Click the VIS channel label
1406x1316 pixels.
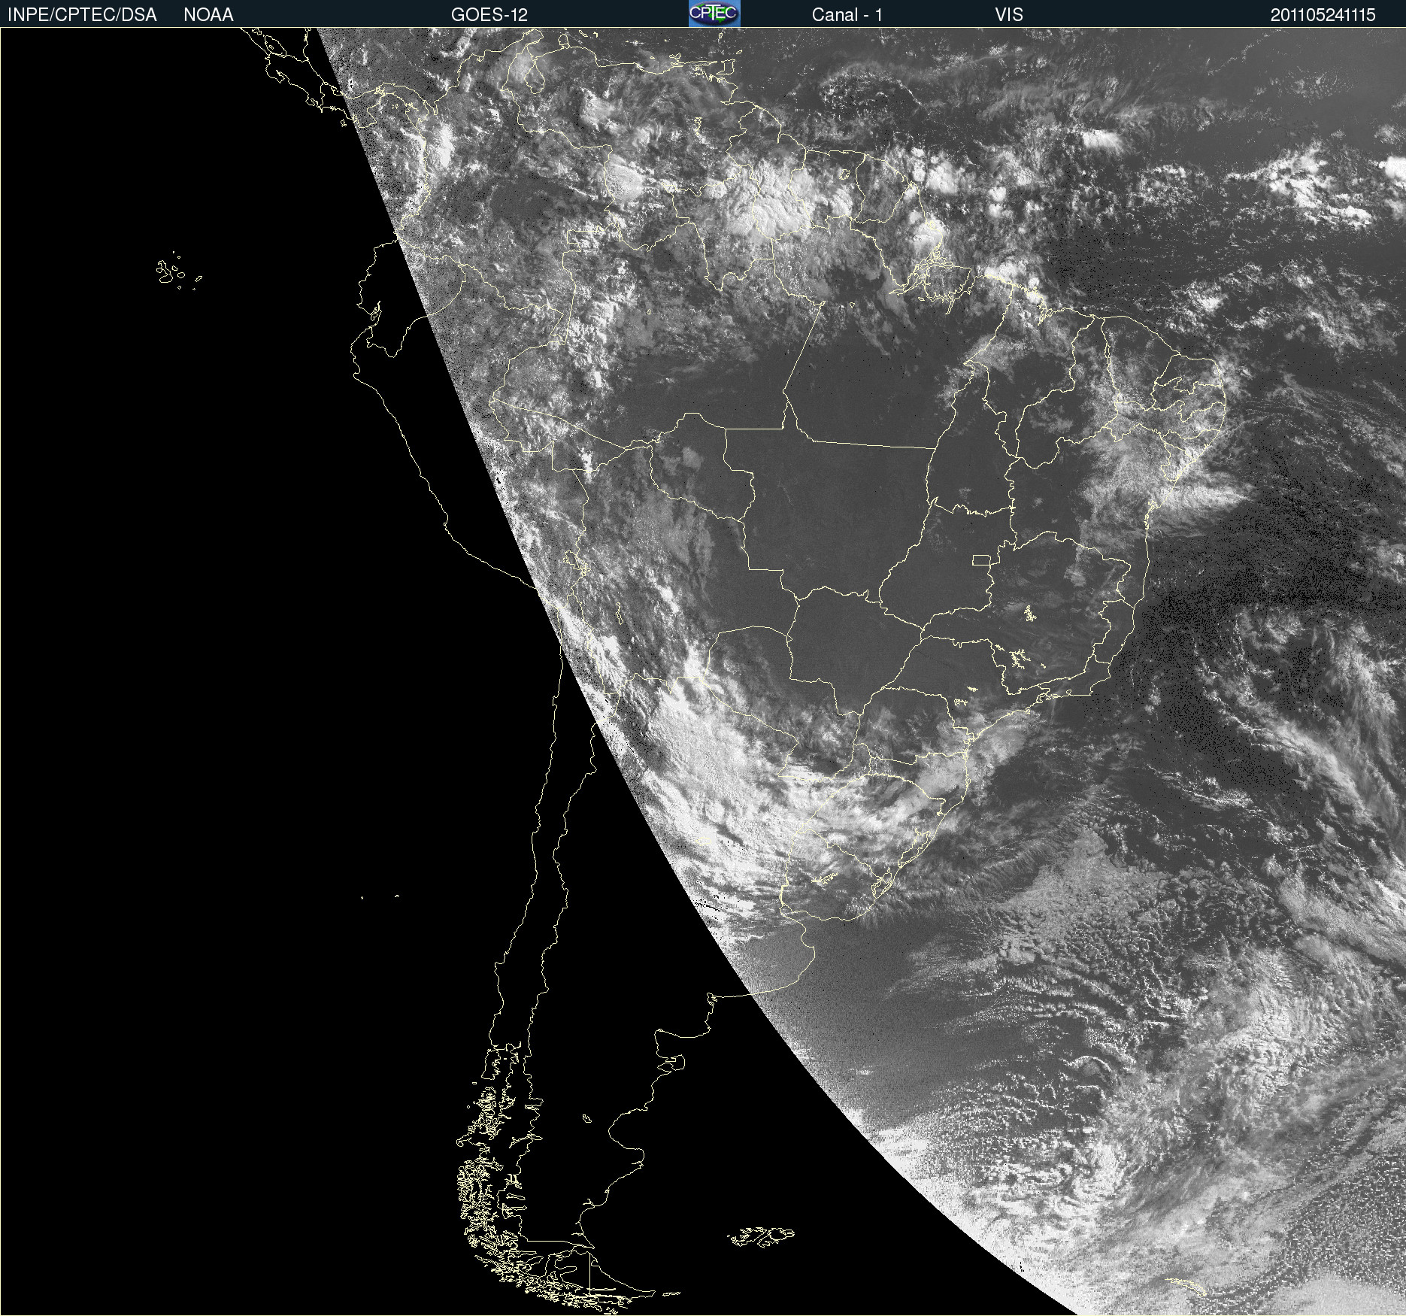(x=1009, y=15)
